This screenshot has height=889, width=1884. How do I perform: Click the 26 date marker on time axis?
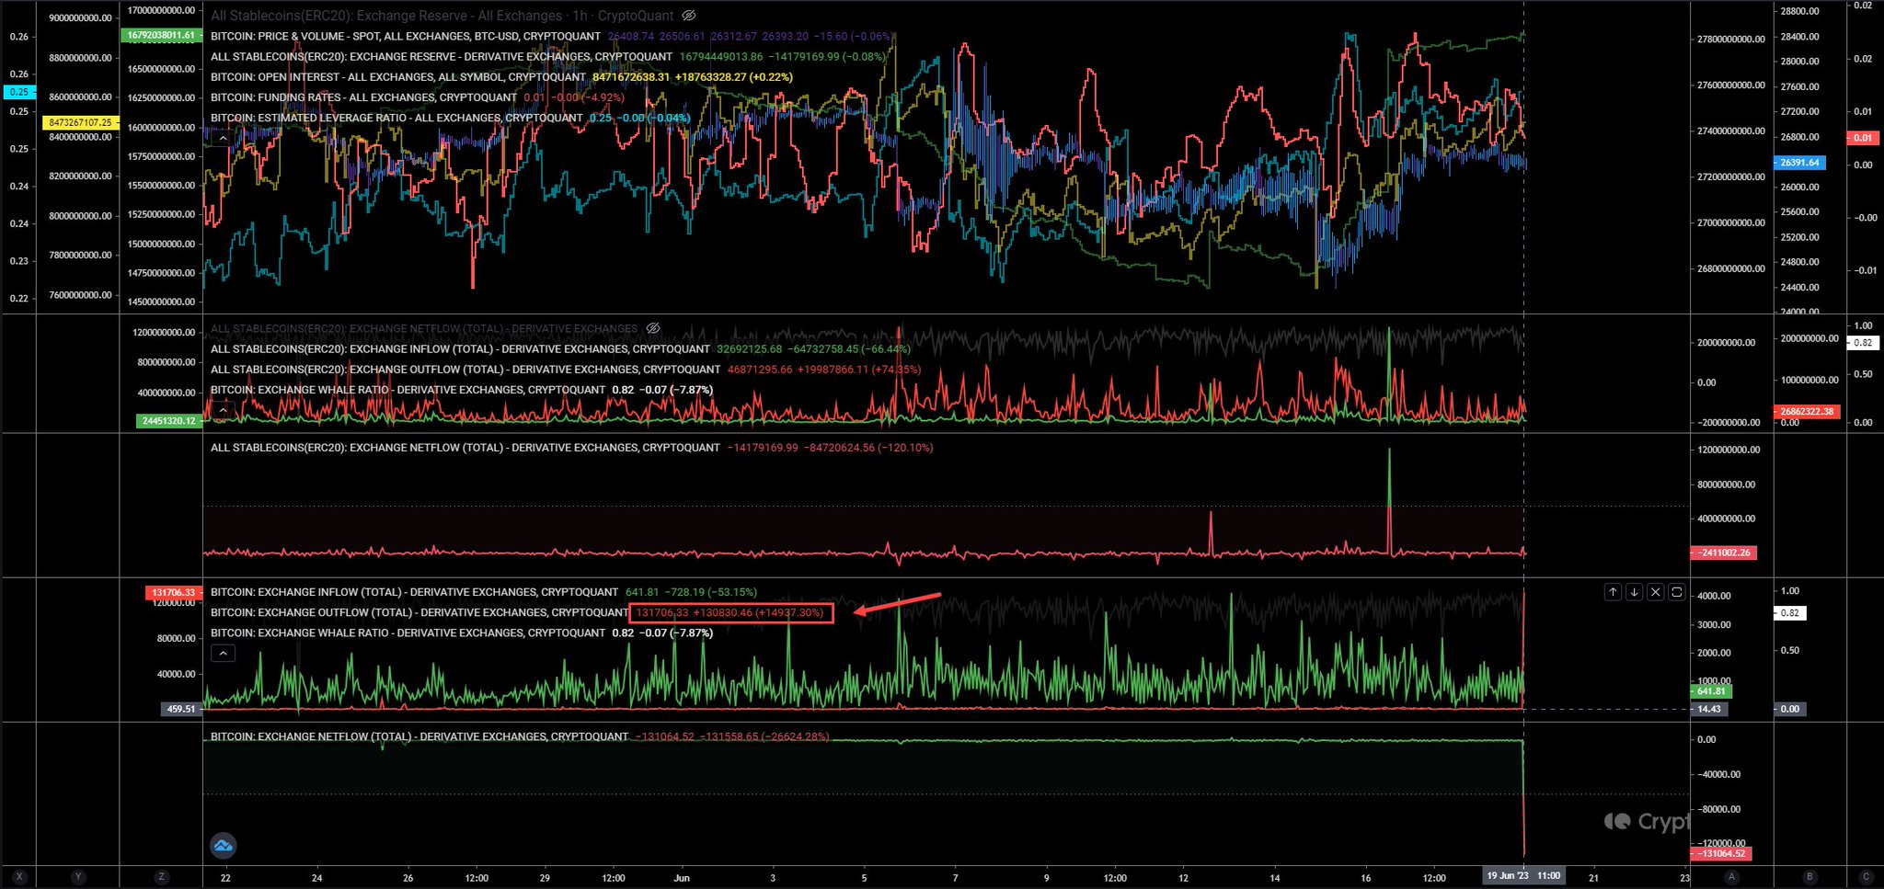[408, 878]
